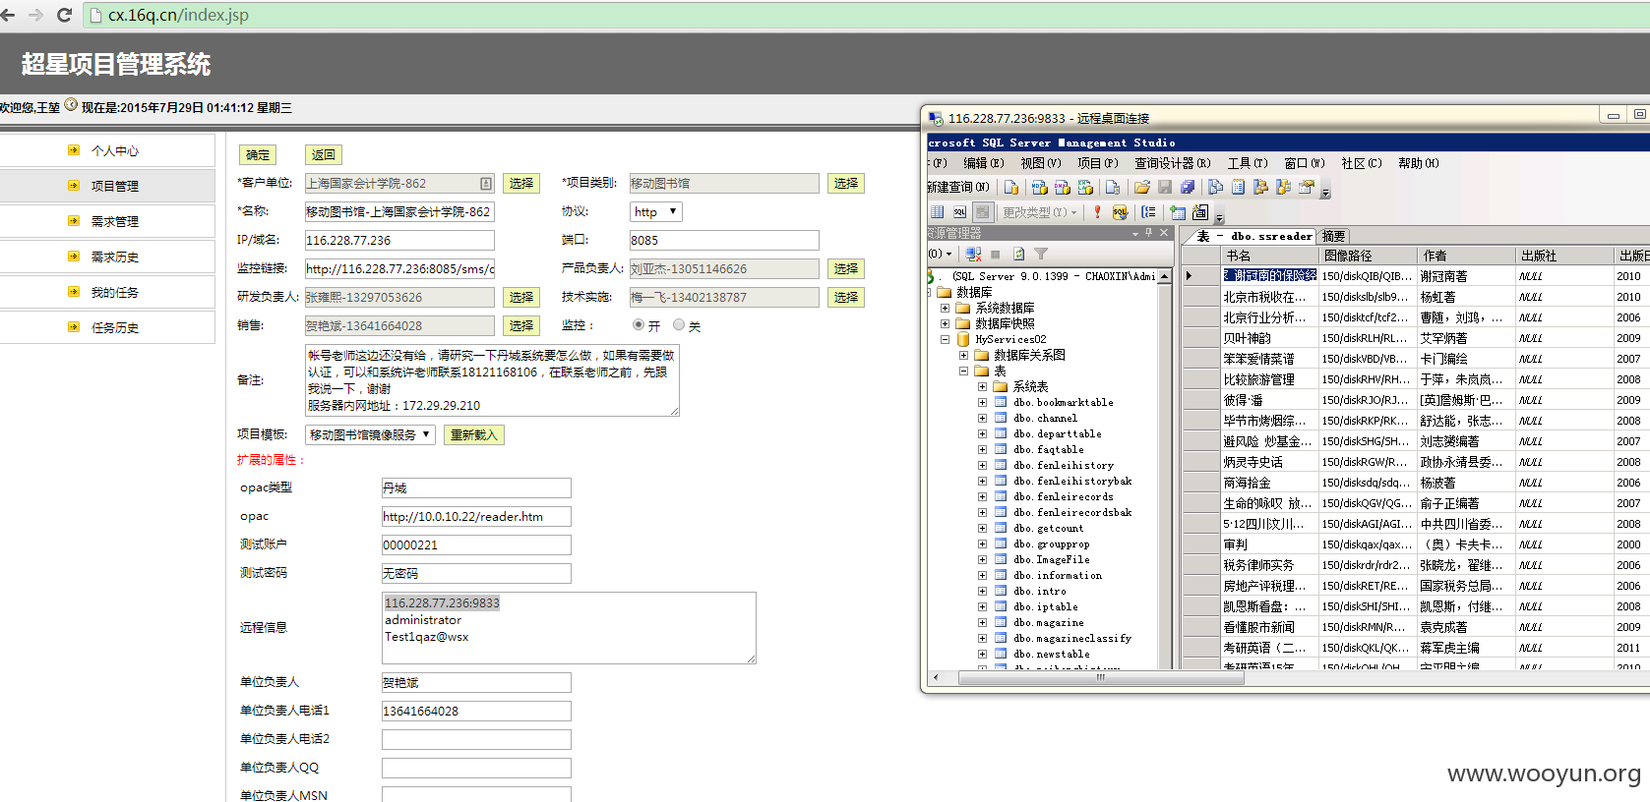Expand the 系统表 folder node
The width and height of the screenshot is (1650, 802).
click(x=982, y=386)
